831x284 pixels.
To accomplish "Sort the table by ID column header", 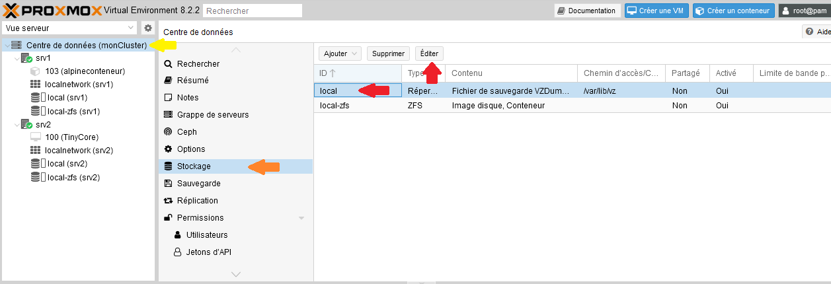I will coord(357,73).
